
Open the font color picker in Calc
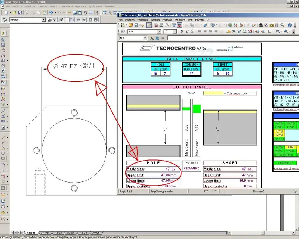[286, 32]
